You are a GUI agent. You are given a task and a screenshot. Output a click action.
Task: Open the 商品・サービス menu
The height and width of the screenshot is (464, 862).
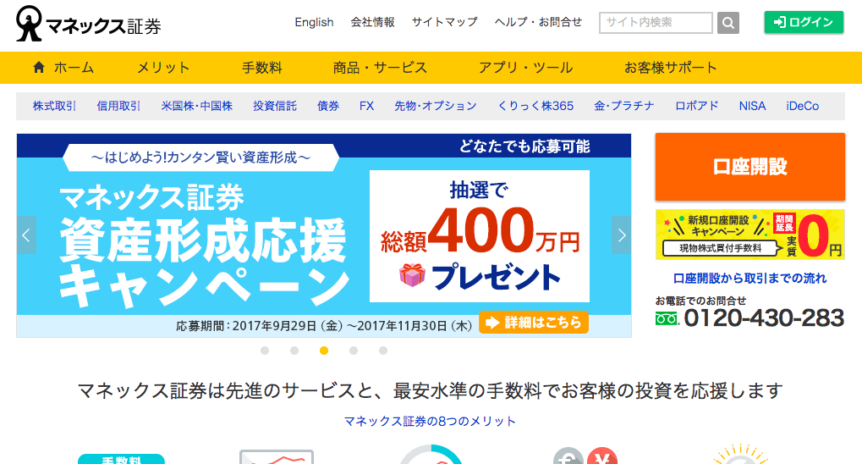coord(380,68)
